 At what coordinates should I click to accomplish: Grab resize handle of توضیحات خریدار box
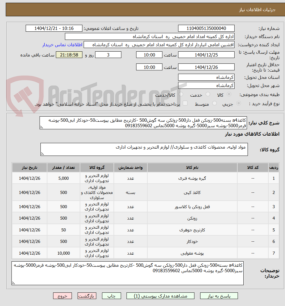[x=13, y=283]
